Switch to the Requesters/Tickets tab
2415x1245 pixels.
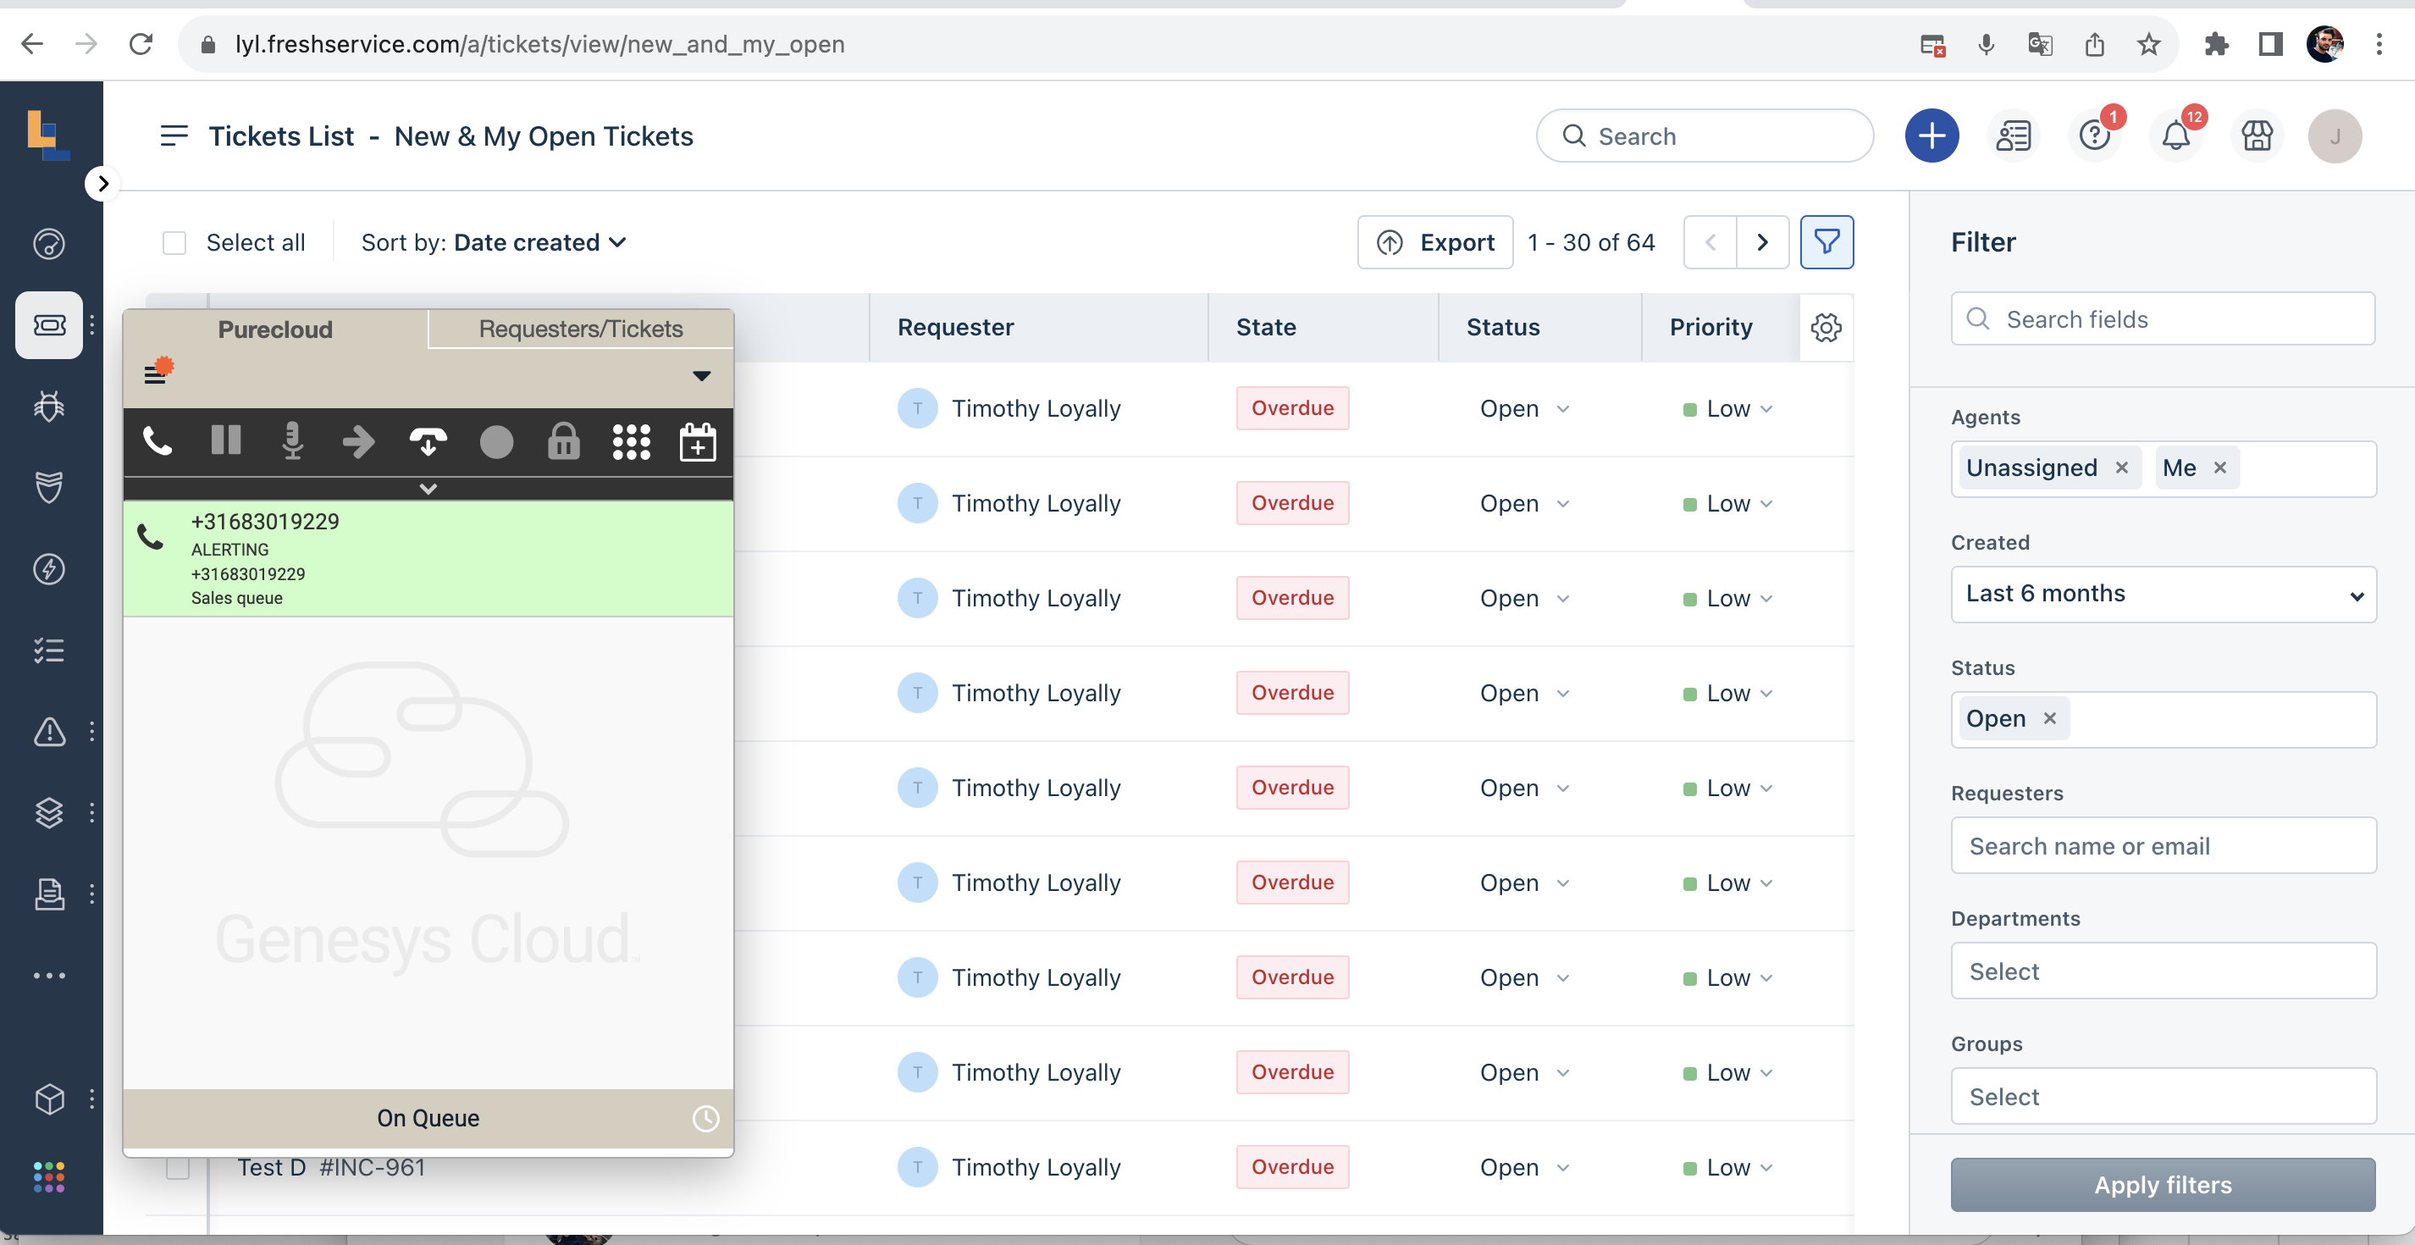pyautogui.click(x=579, y=328)
